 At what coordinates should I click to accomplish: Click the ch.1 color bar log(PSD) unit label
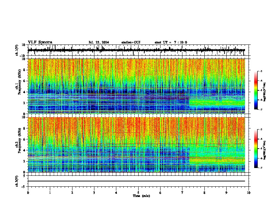coord(264,92)
